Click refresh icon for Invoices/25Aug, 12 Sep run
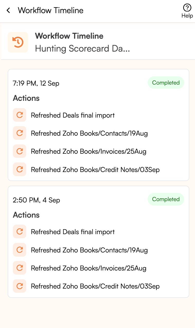195x328 pixels. (20, 151)
